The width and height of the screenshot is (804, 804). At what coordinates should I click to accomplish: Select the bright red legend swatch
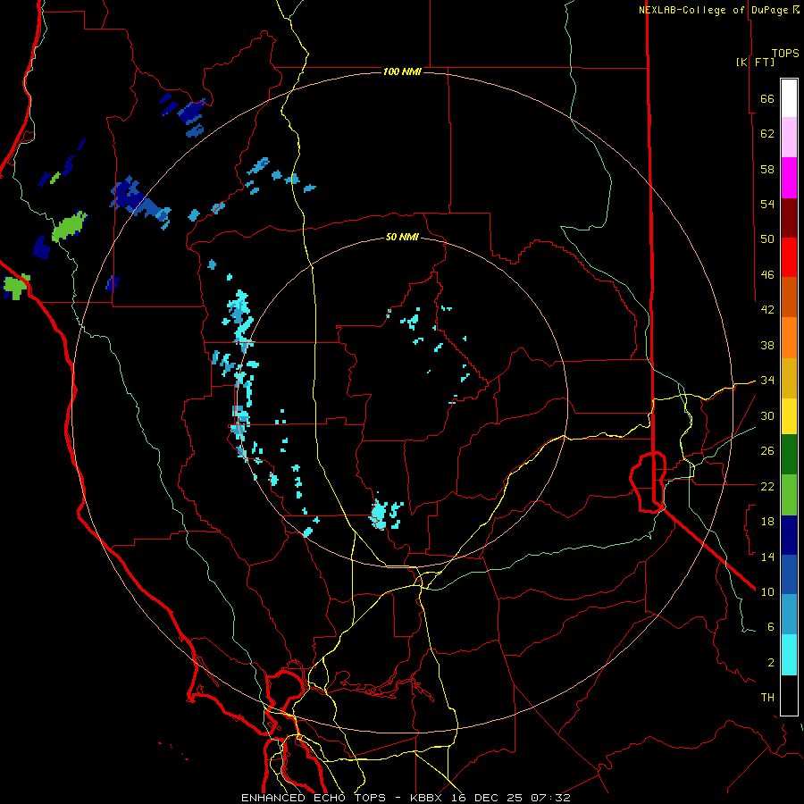tap(789, 257)
